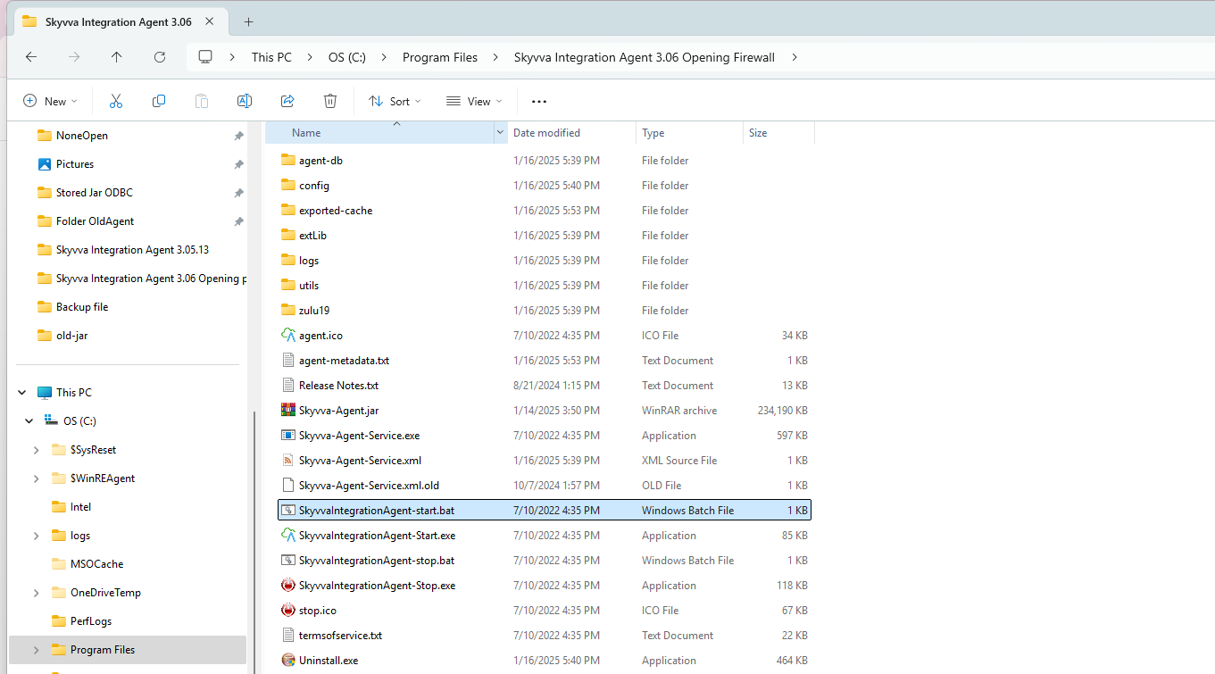1215x674 pixels.
Task: Open the New item dropdown
Action: click(x=50, y=101)
